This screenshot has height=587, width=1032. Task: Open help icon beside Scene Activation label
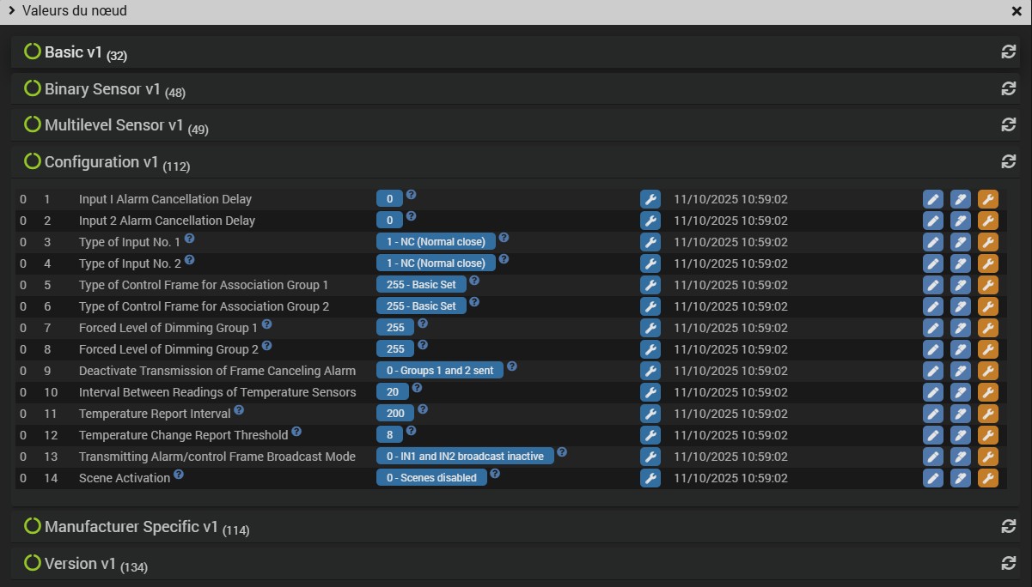[x=179, y=474]
